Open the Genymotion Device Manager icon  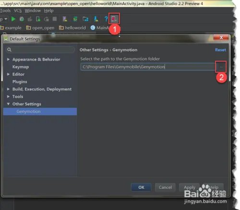point(114,19)
